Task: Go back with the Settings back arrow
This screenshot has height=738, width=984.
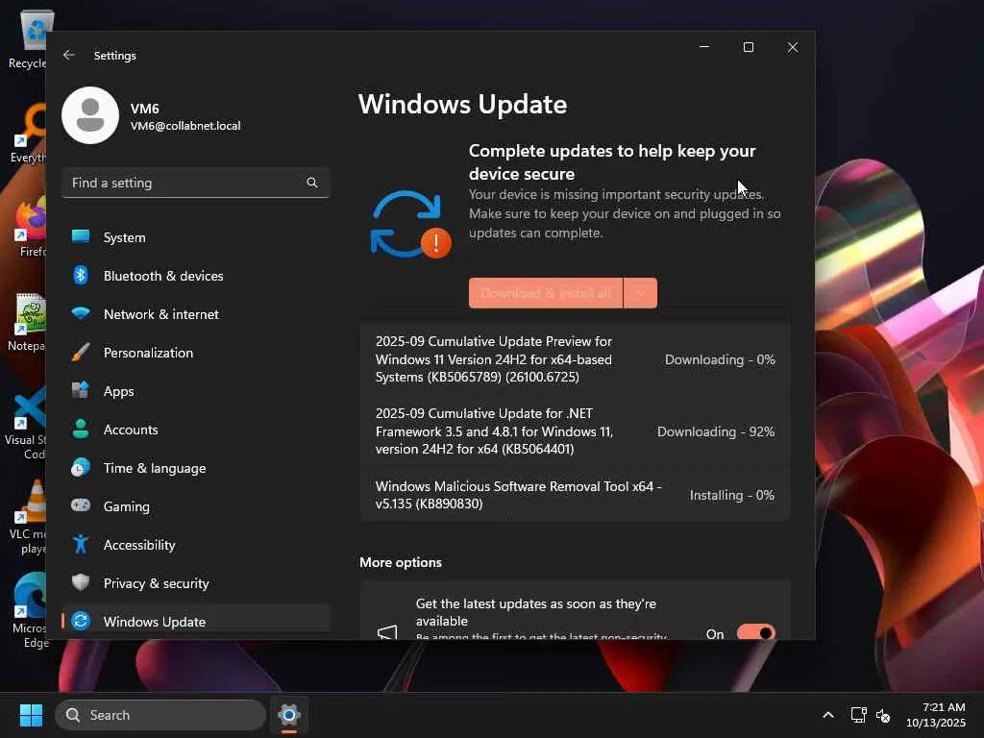Action: [x=69, y=55]
